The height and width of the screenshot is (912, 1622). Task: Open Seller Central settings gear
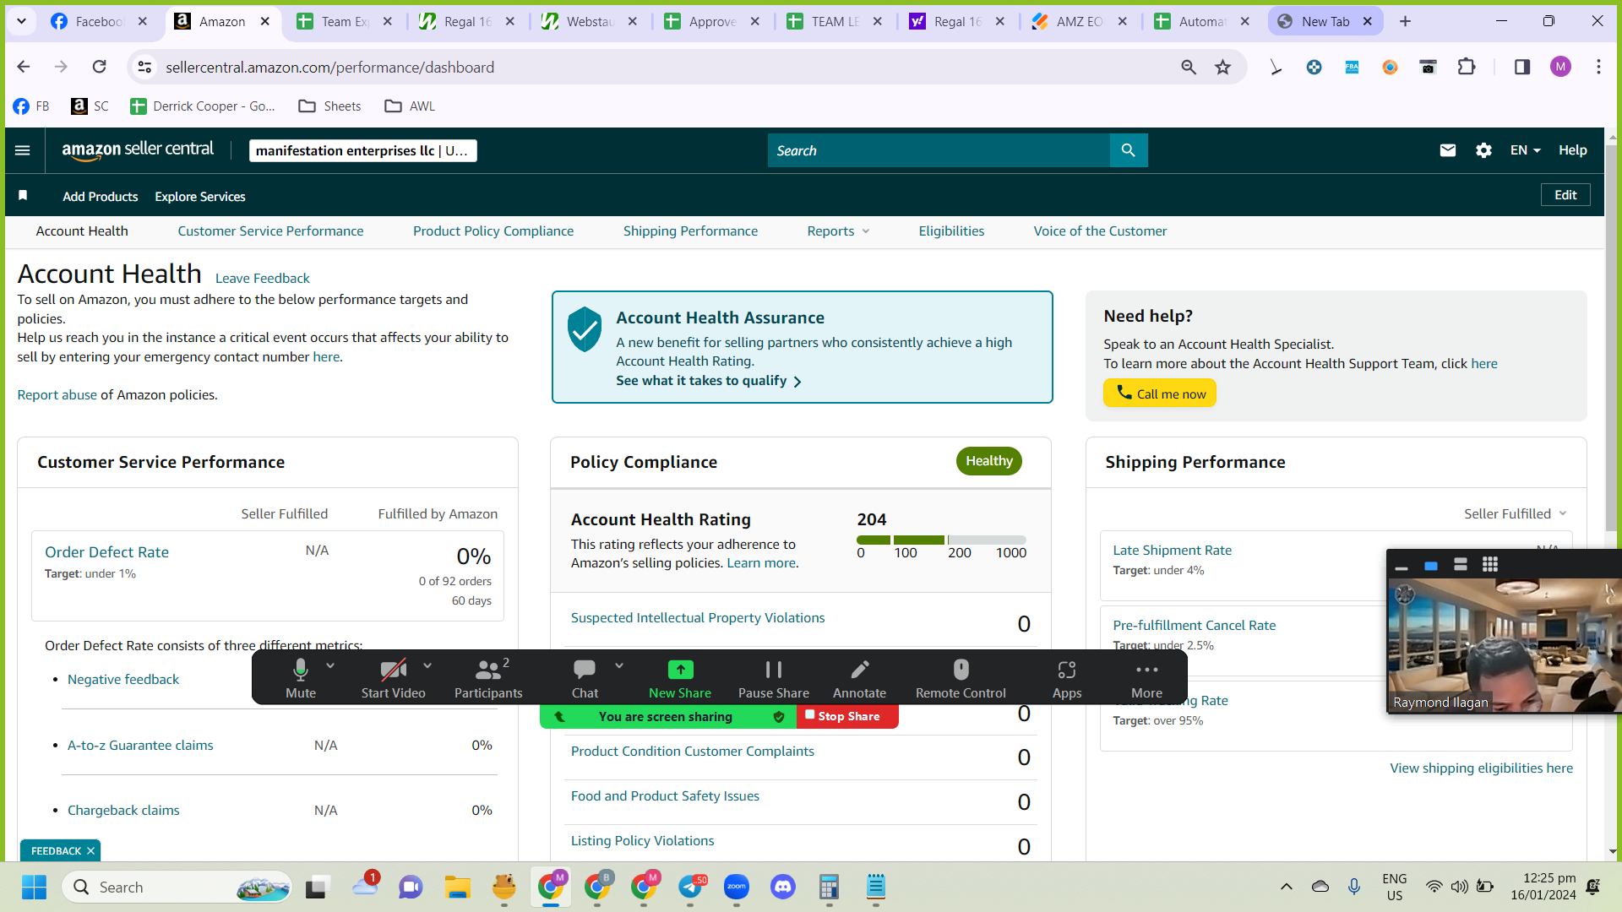(1483, 150)
